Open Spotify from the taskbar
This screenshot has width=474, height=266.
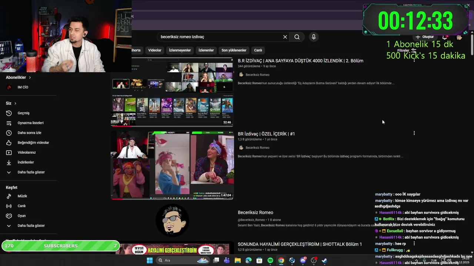[270, 260]
